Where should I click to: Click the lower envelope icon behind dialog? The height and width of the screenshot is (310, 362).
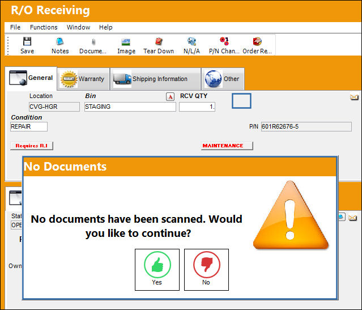[352, 218]
